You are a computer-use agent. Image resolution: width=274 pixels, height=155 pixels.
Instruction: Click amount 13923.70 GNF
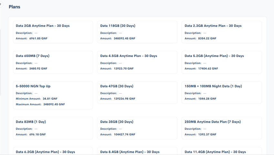124,69
